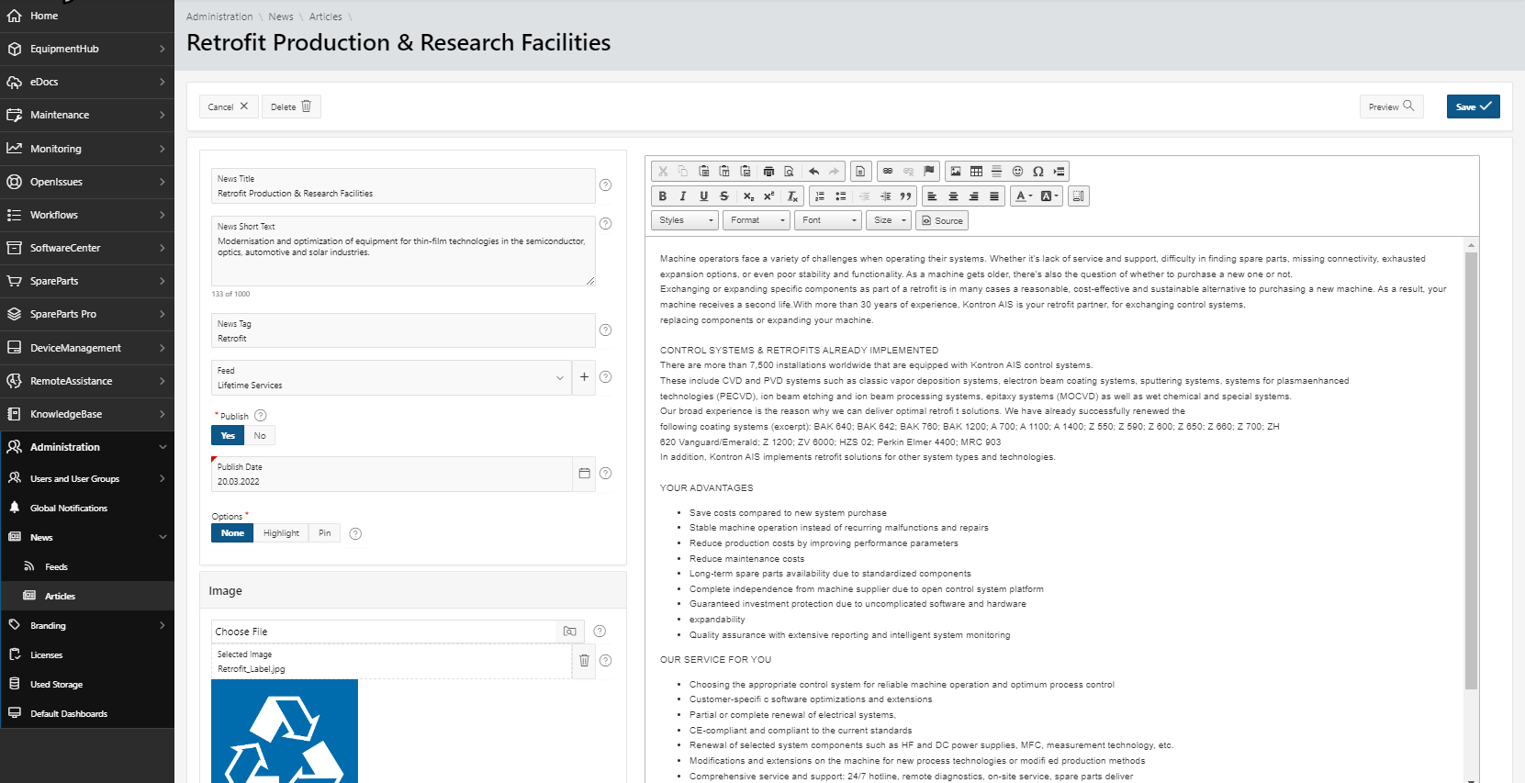Screen dimensions: 1525x783
Task: Insert a bulleted list
Action: (841, 196)
